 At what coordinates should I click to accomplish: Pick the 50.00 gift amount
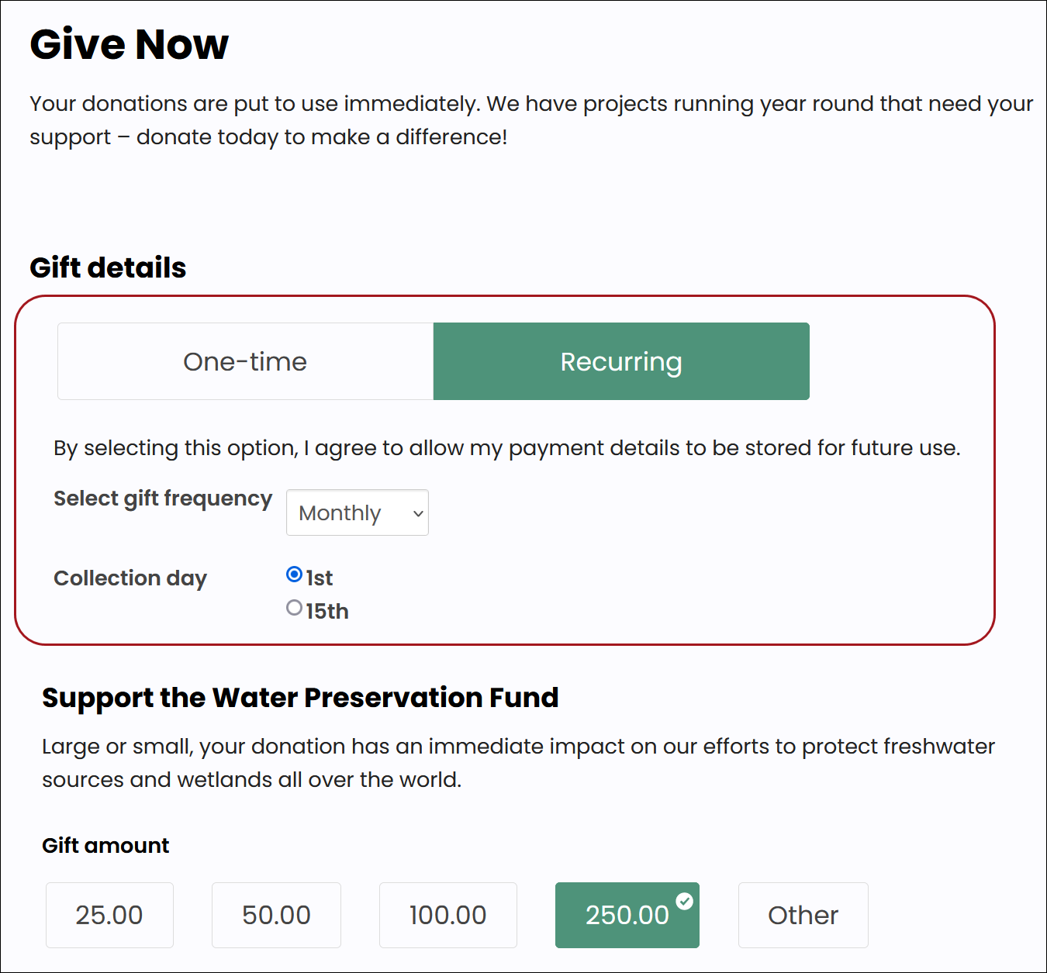coord(276,915)
